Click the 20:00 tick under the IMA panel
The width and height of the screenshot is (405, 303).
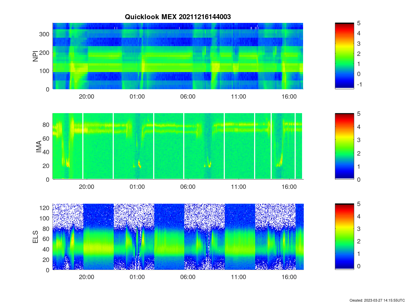coord(86,187)
